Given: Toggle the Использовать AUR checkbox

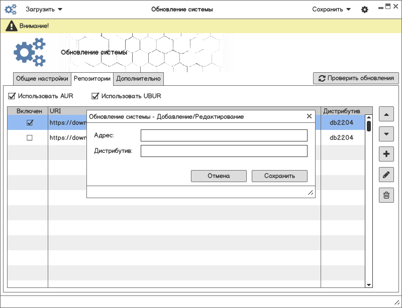Looking at the screenshot, I should [x=12, y=96].
